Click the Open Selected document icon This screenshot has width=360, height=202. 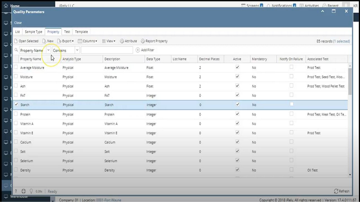point(16,41)
